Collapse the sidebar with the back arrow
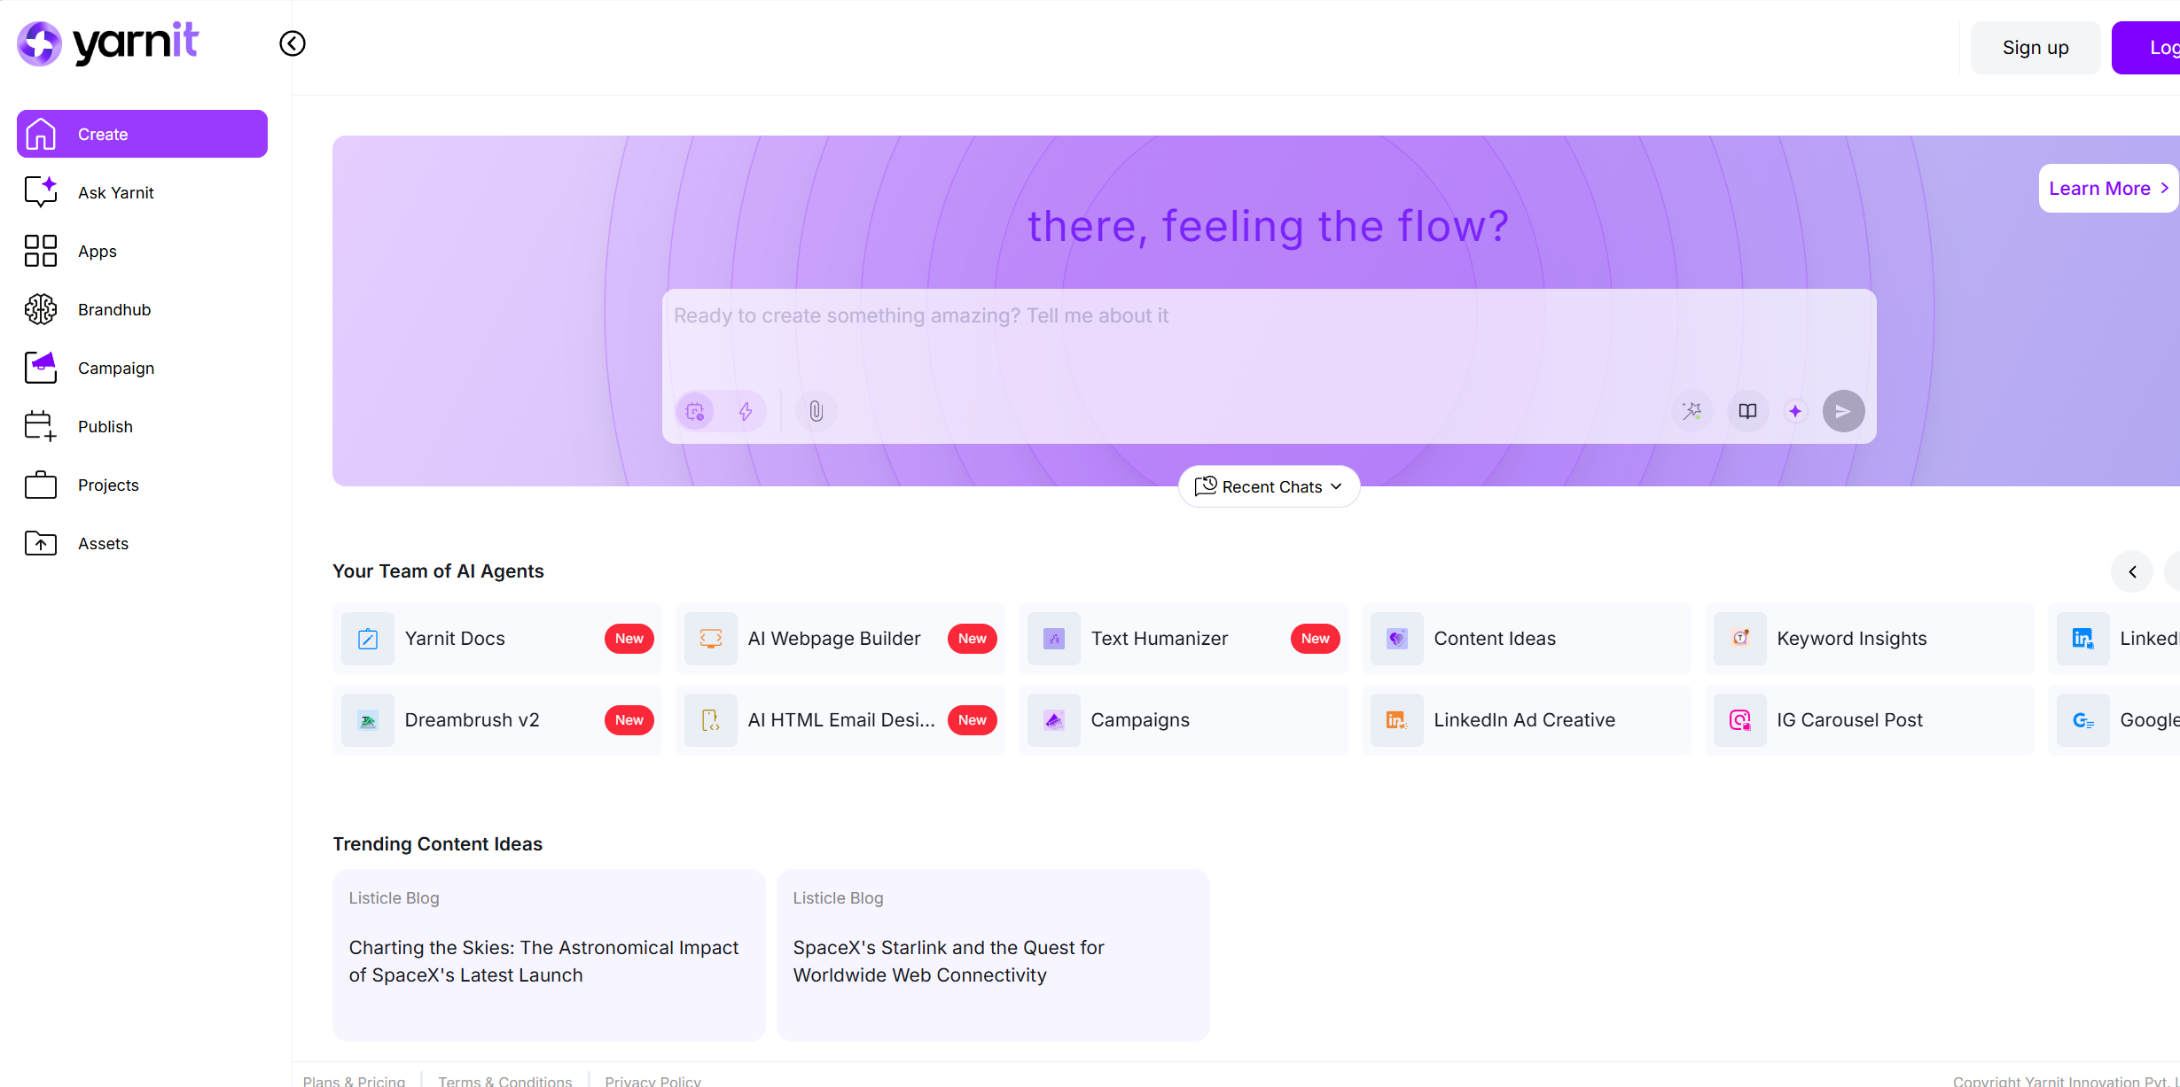 tap(293, 43)
